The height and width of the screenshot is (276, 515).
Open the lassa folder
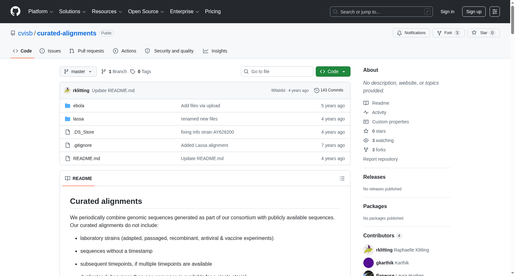(78, 119)
